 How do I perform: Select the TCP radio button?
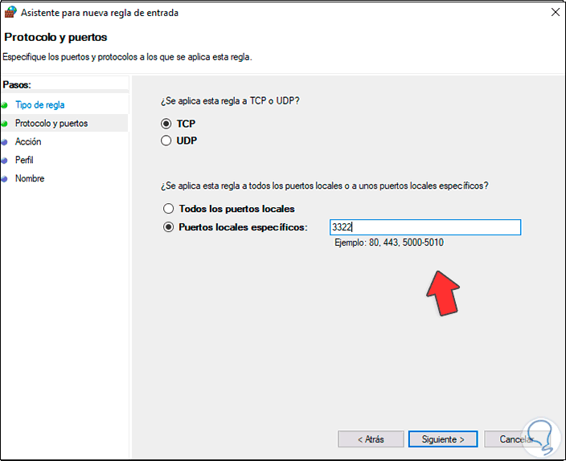166,124
